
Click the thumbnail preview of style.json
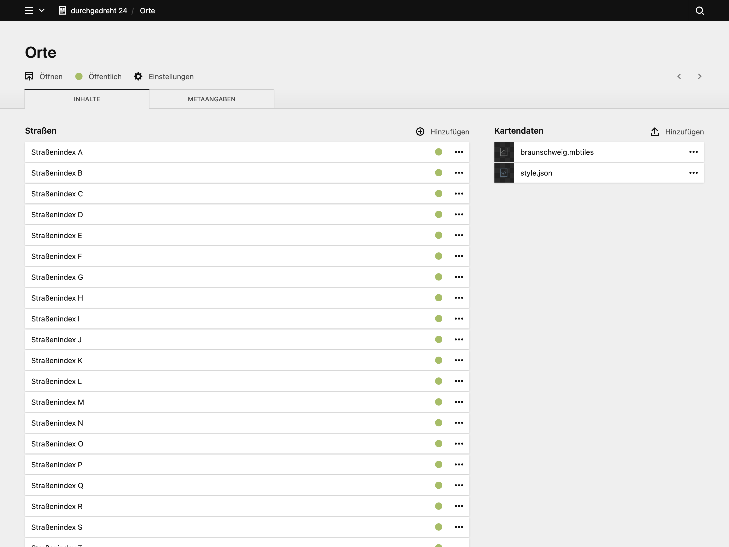(504, 172)
